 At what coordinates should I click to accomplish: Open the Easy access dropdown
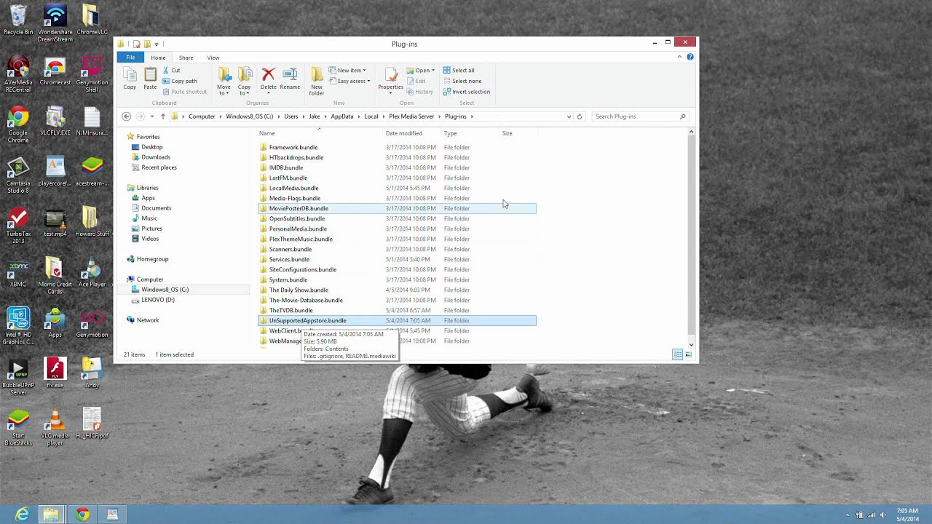tap(350, 81)
